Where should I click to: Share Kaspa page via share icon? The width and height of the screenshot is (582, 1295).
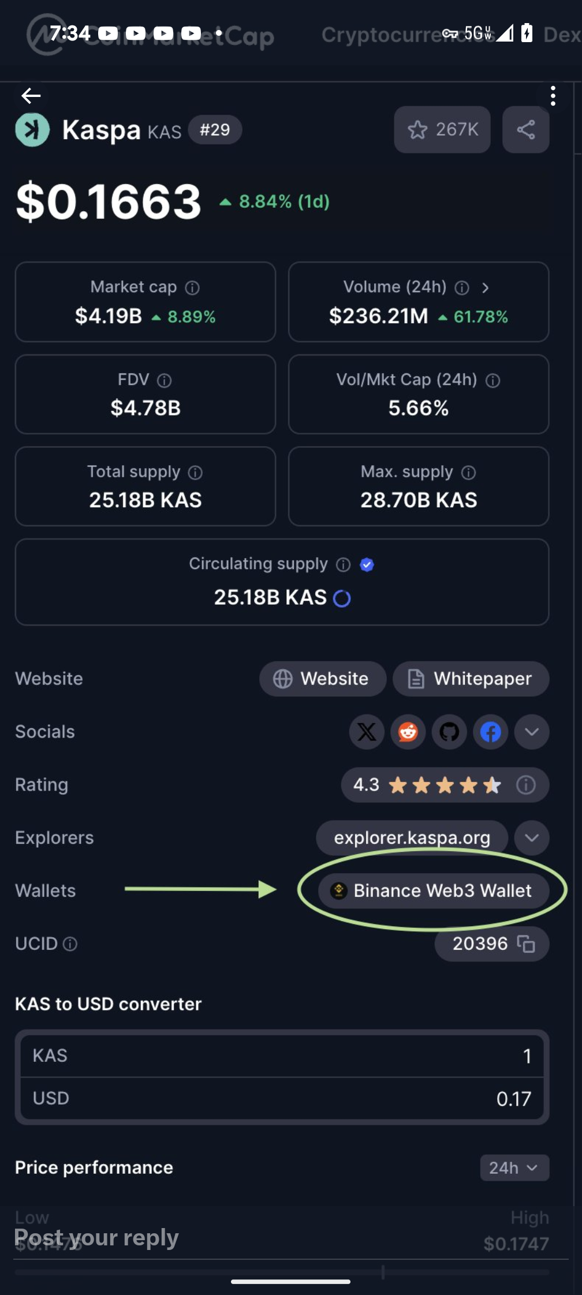pos(525,130)
